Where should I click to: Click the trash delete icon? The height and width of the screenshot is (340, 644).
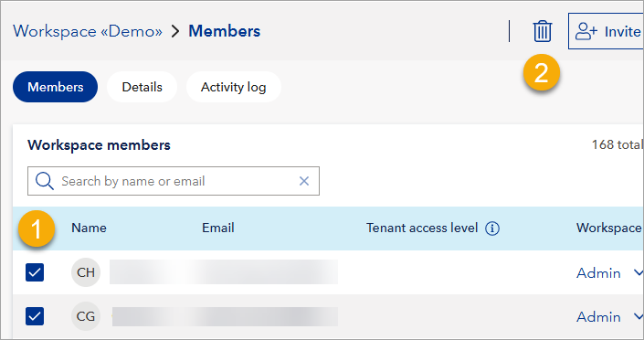click(x=542, y=31)
